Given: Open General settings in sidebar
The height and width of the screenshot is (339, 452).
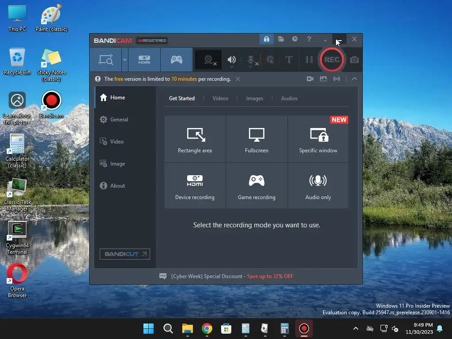Looking at the screenshot, I should 125,119.
